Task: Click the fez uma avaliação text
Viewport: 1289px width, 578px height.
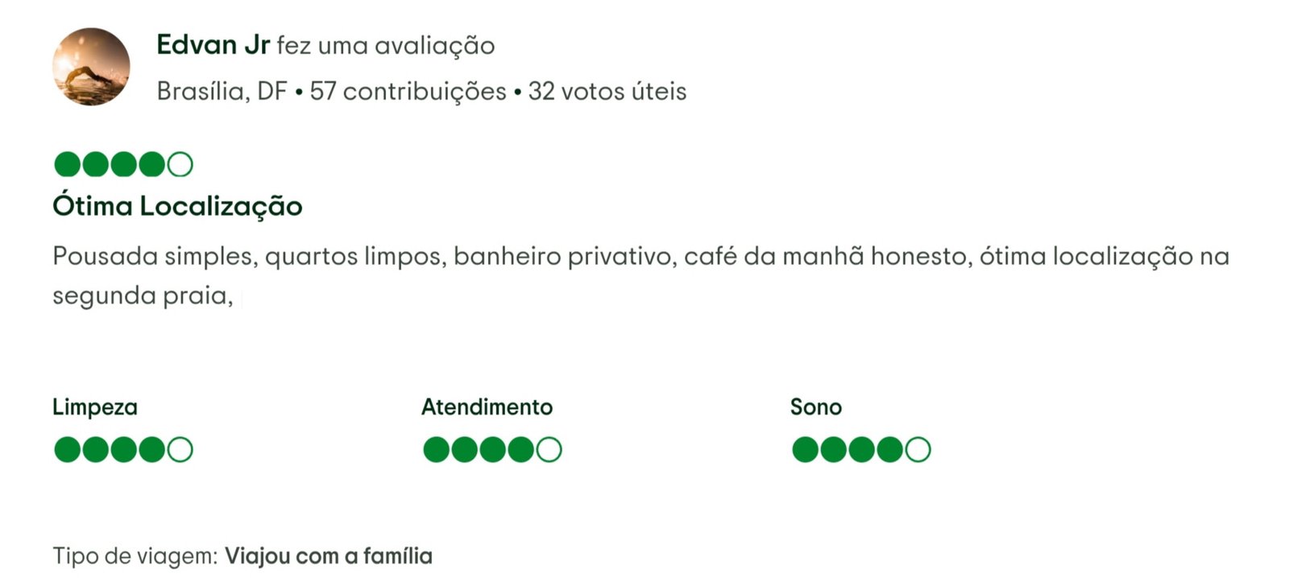Action: pos(386,45)
